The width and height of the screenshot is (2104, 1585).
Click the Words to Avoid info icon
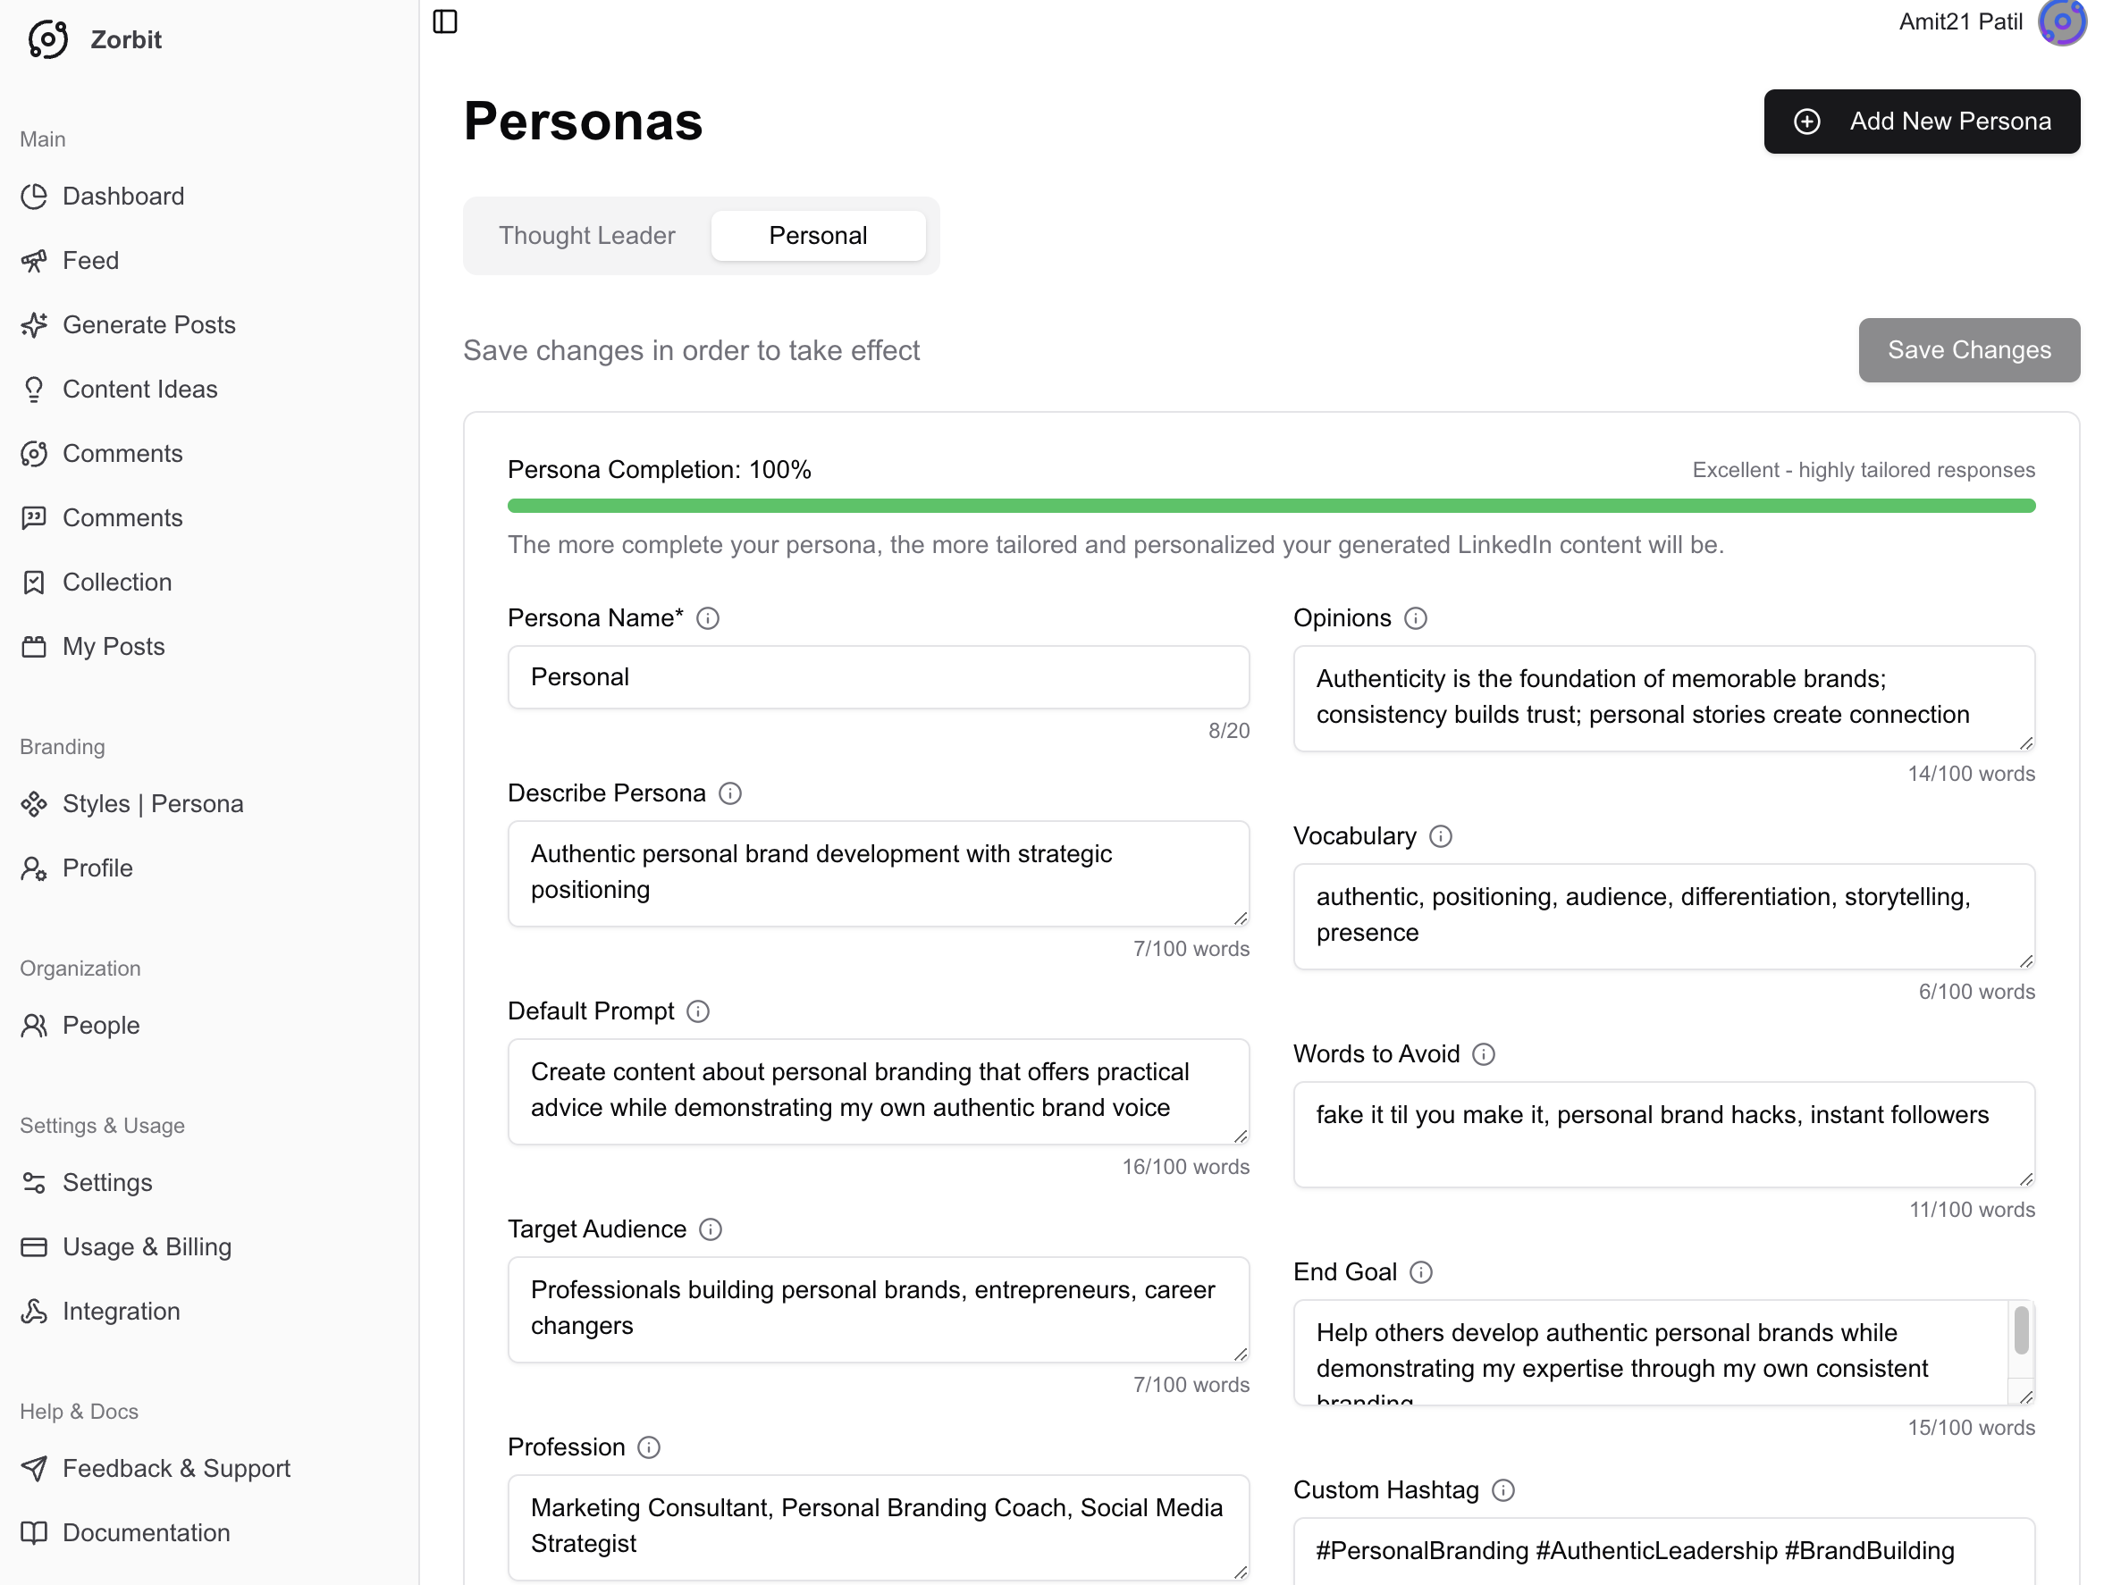coord(1483,1053)
